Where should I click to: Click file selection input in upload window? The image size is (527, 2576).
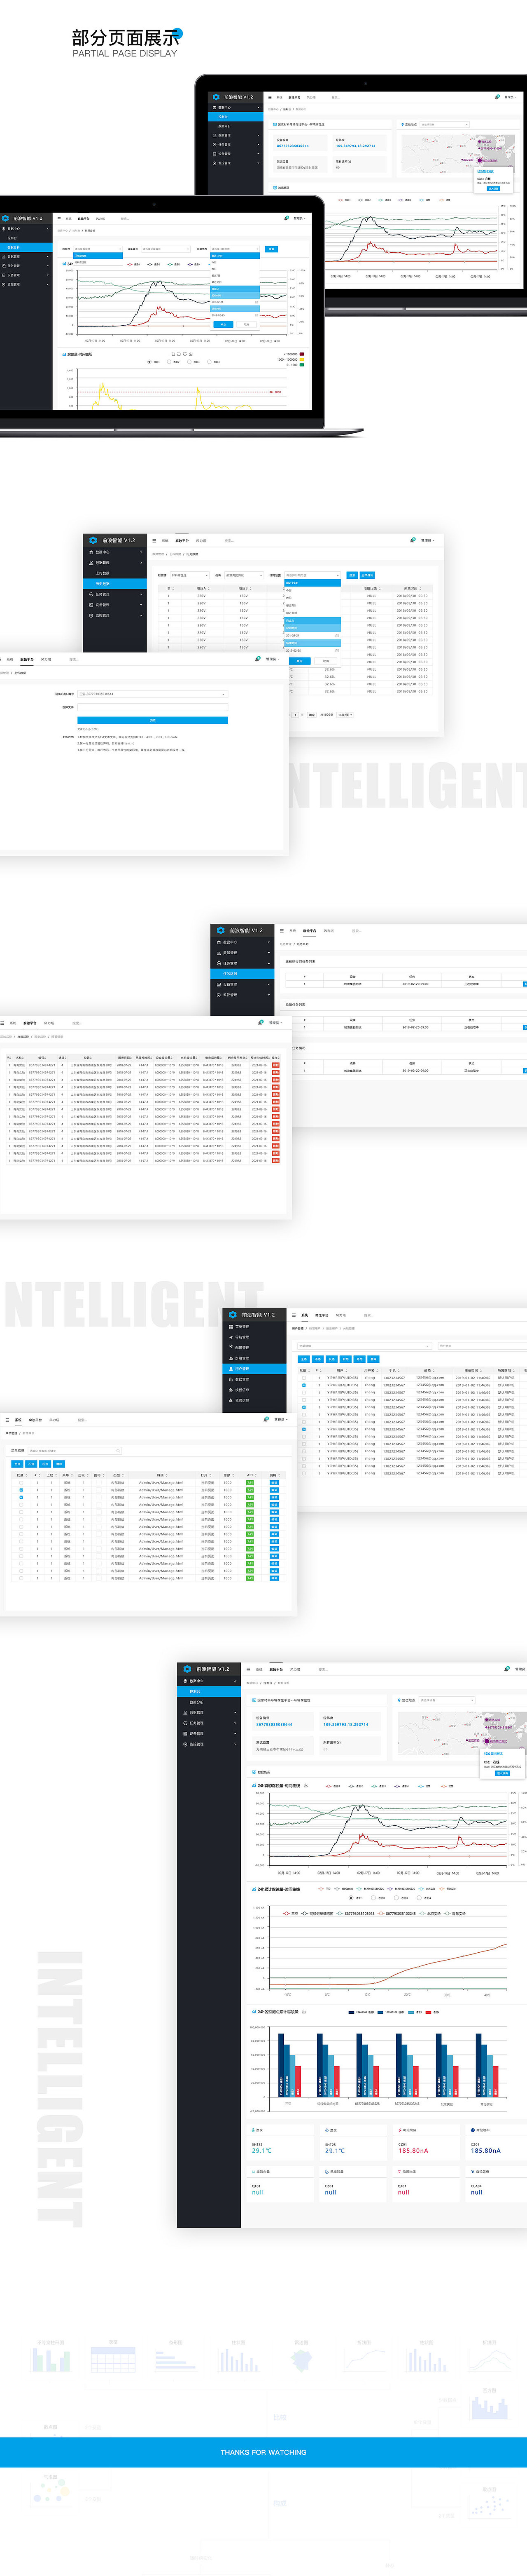click(153, 707)
